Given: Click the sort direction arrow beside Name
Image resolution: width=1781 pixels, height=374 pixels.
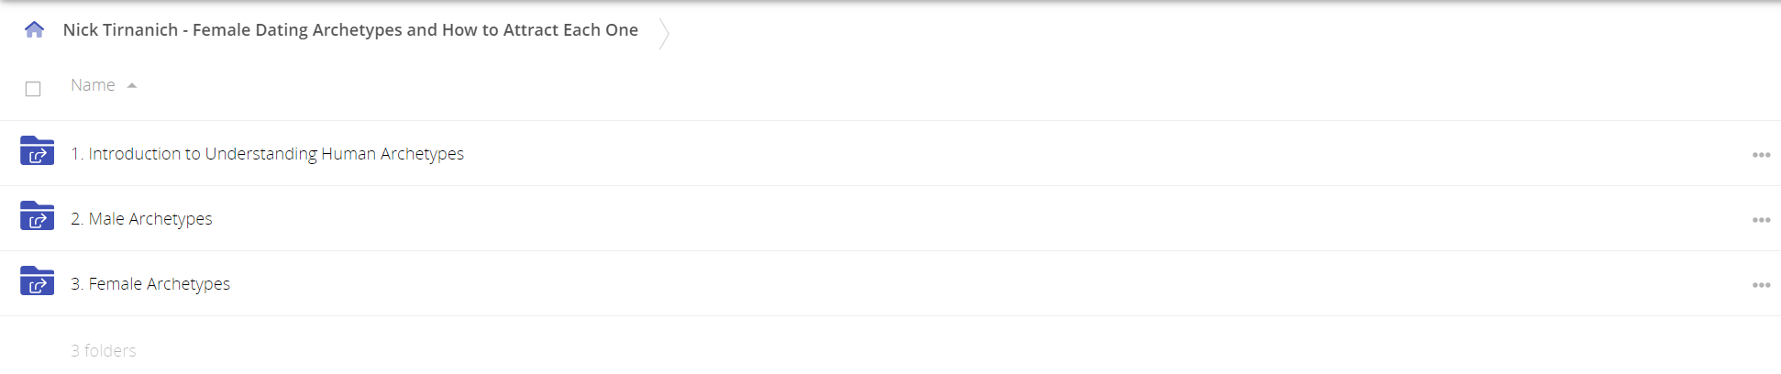Looking at the screenshot, I should (132, 85).
